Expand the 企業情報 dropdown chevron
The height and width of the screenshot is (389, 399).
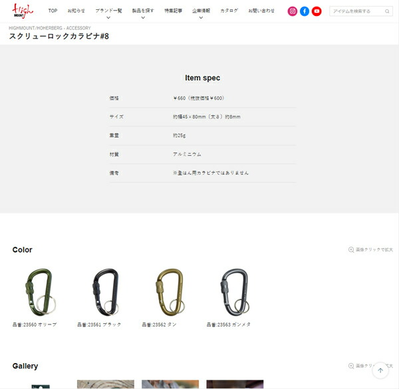click(201, 17)
